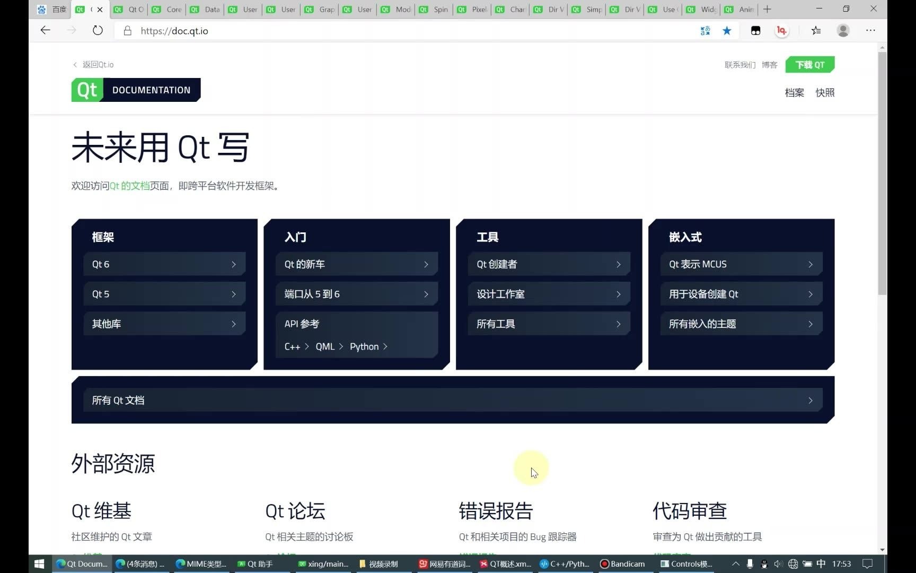Click the collections icon in toolbar

click(x=816, y=30)
